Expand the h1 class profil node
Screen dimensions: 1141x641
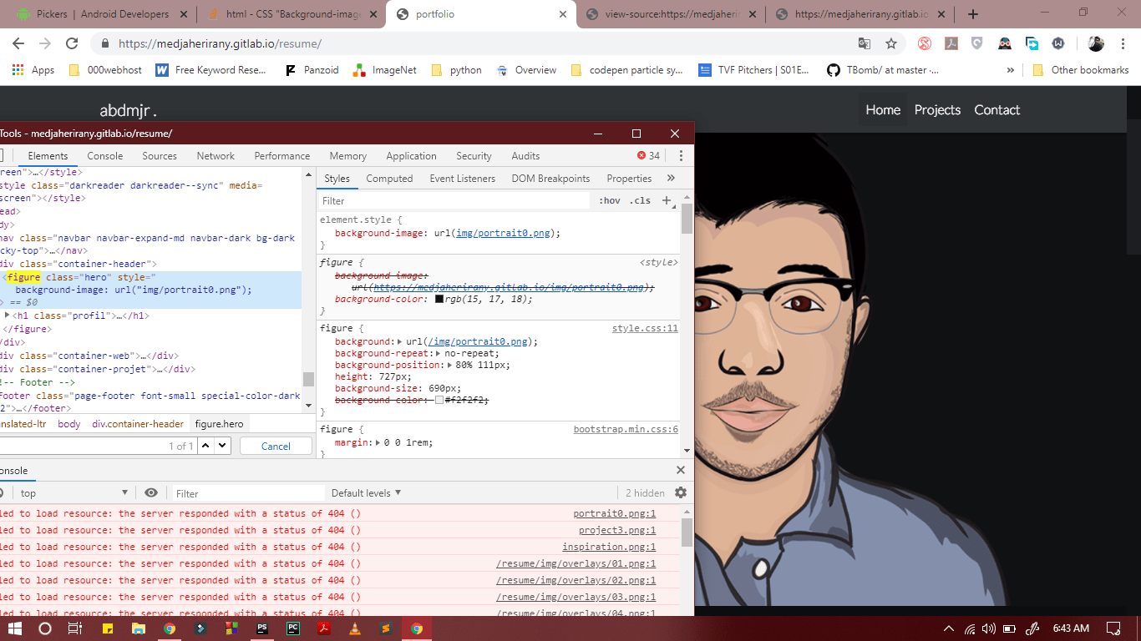(8, 315)
